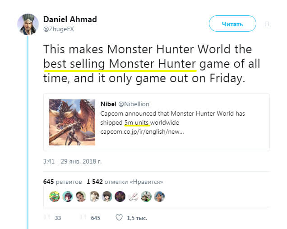Click the brown-haired anime boy avatar
The image size is (287, 229).
click(x=107, y=196)
